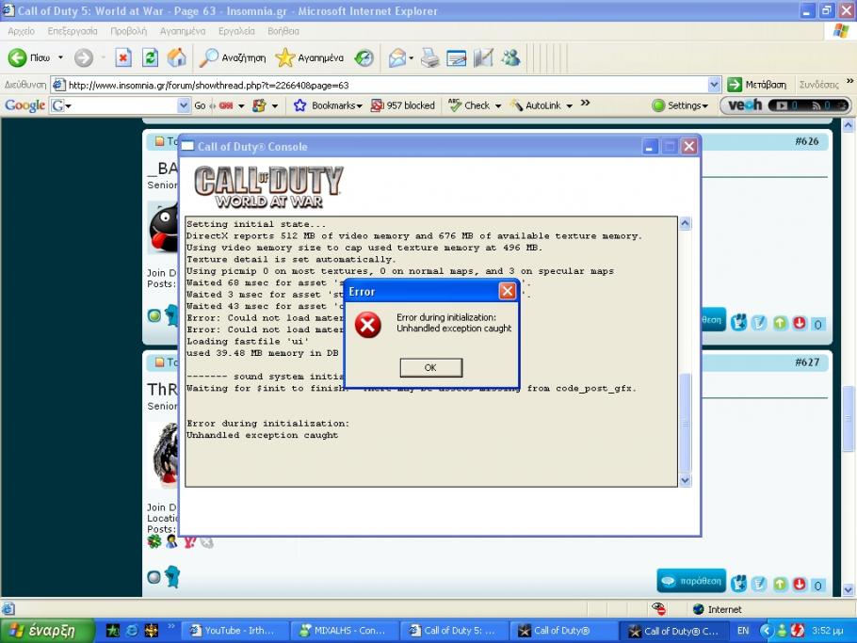Switch to Call of Duty® taskbar window
This screenshot has width=857, height=643.
[562, 631]
